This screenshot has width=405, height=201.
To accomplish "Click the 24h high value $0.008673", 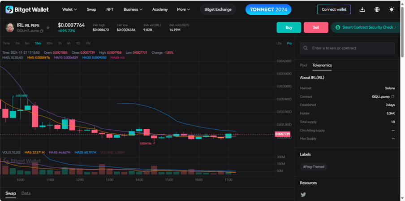I will [101, 30].
